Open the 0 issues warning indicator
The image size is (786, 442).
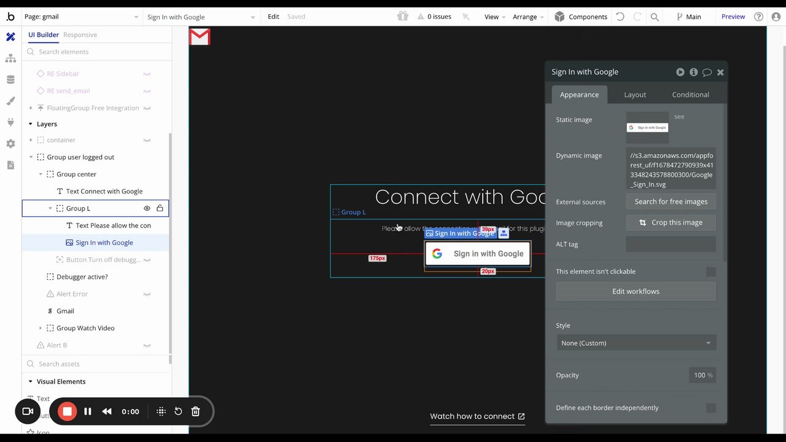click(434, 17)
